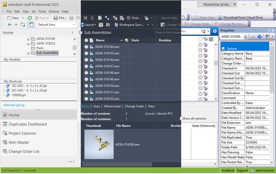Click the 100008.ipt shortcut icon
This screenshot has height=174, width=276.
8,95
